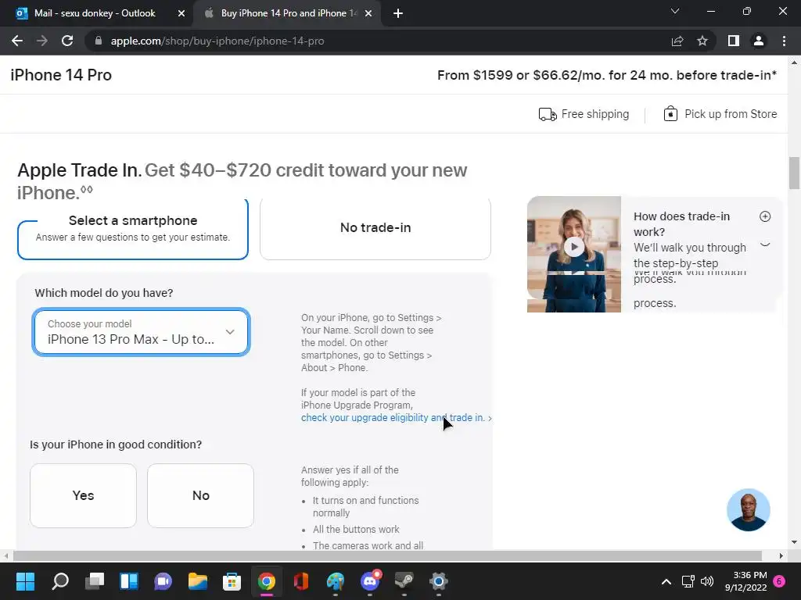This screenshot has height=600, width=801.
Task: Open the Widgets taskbar icon
Action: tap(129, 581)
